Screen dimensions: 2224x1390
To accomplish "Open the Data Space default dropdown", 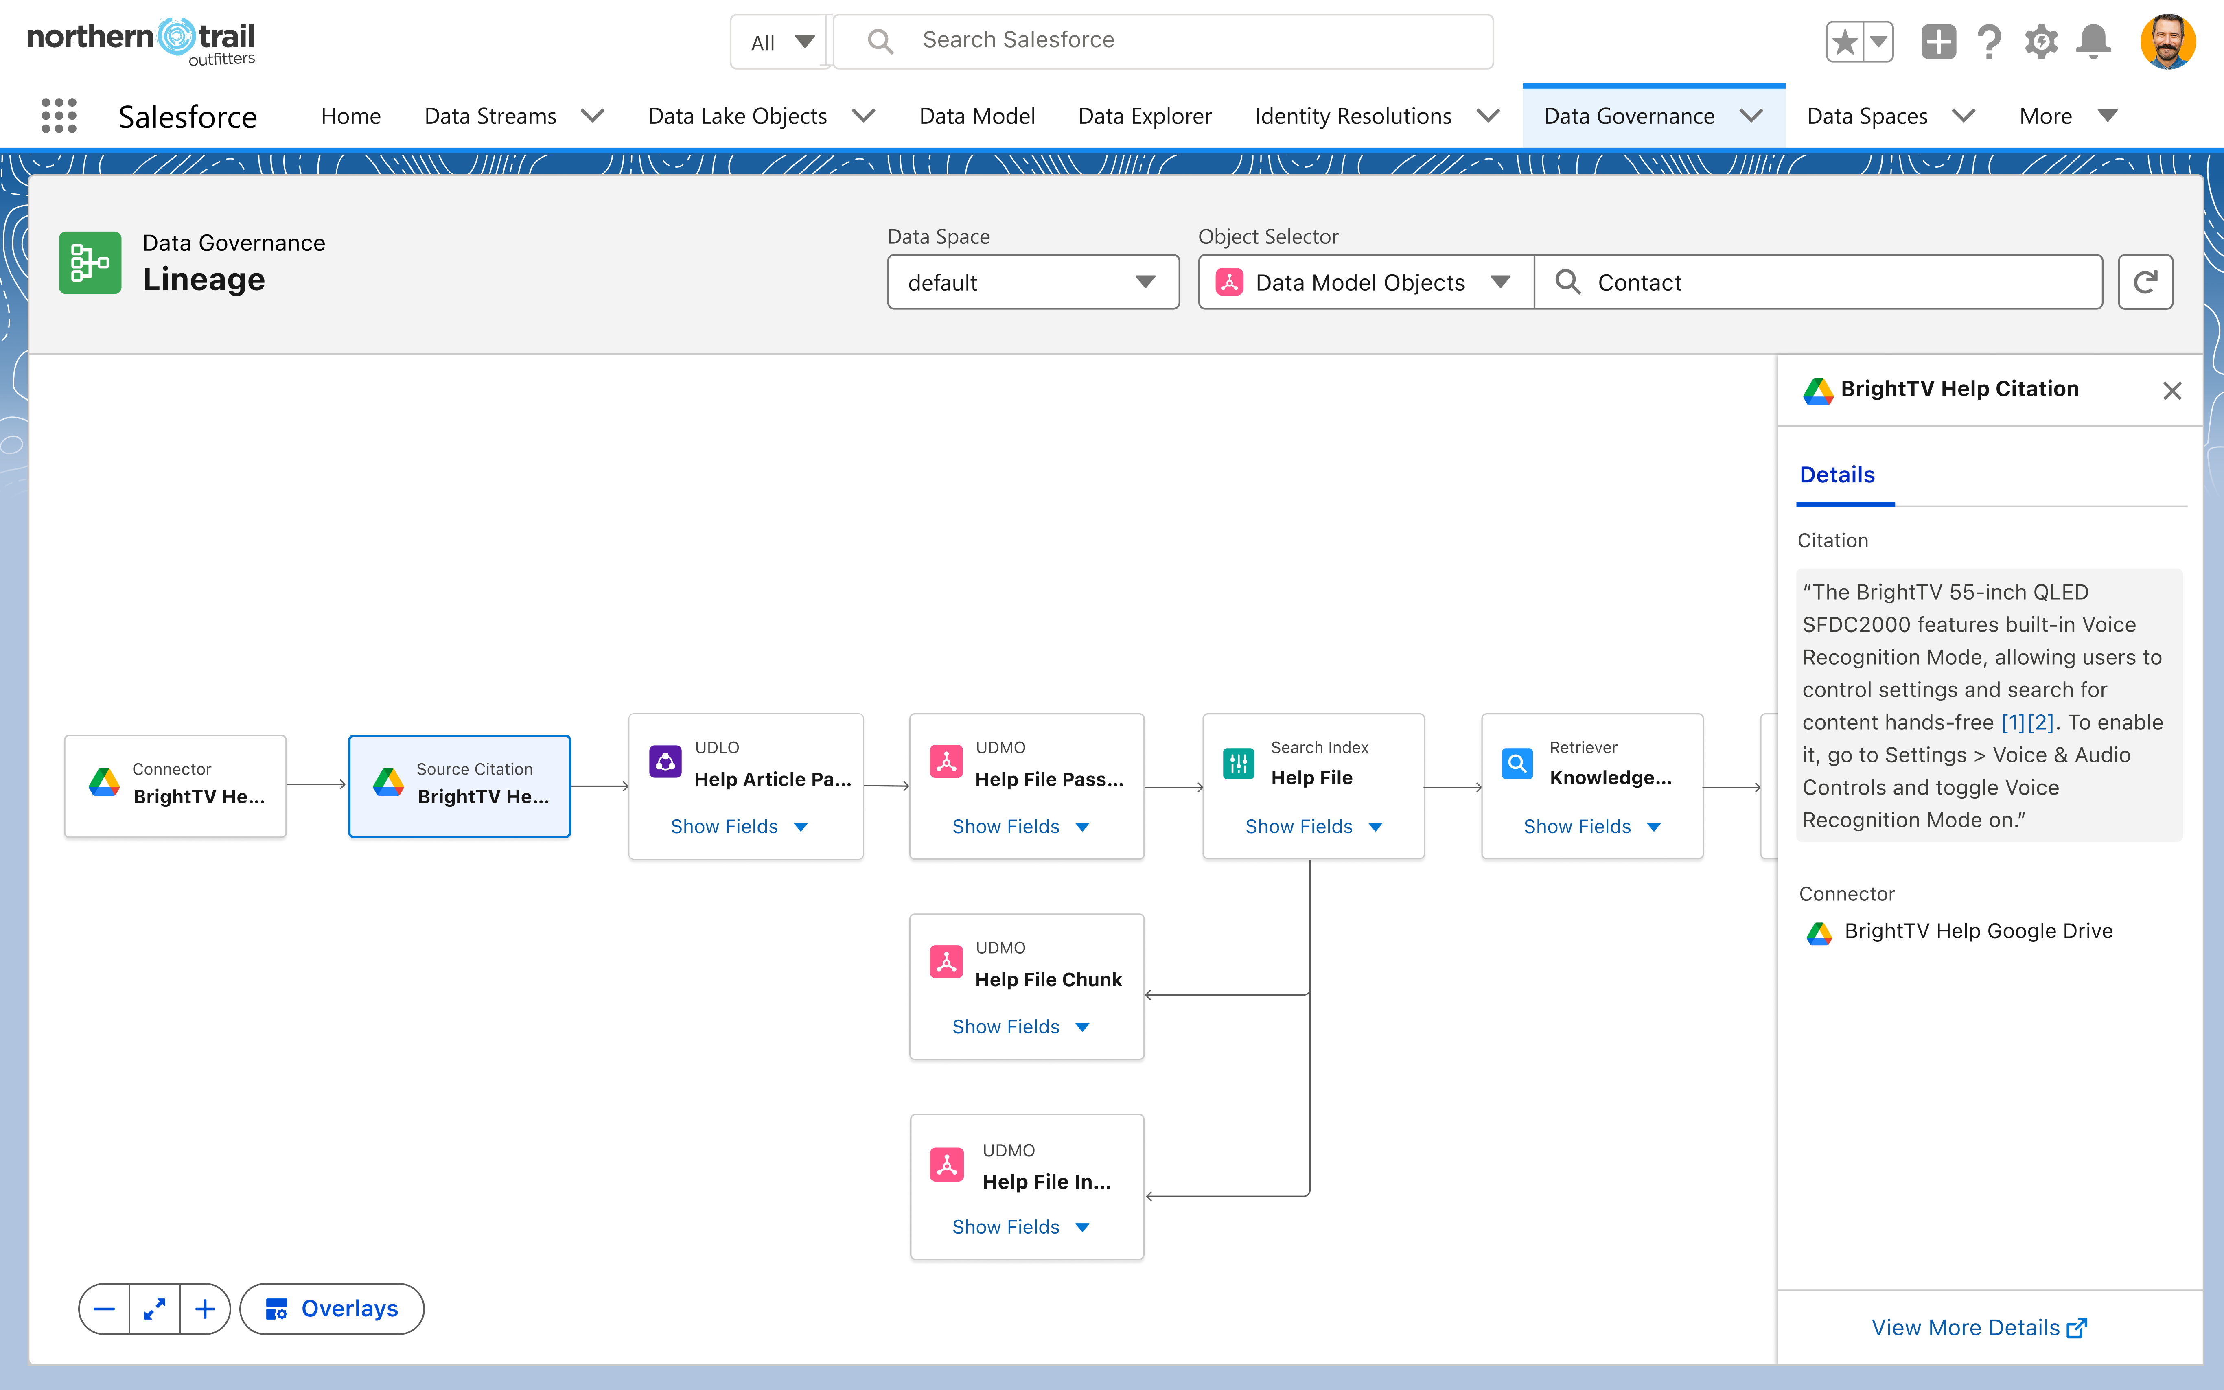I will click(x=1033, y=282).
